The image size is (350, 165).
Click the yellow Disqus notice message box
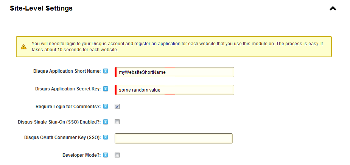point(174,47)
